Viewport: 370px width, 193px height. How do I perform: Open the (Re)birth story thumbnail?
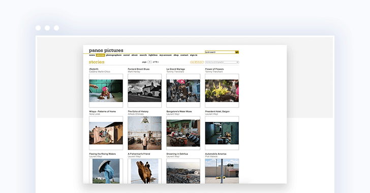[x=106, y=90]
